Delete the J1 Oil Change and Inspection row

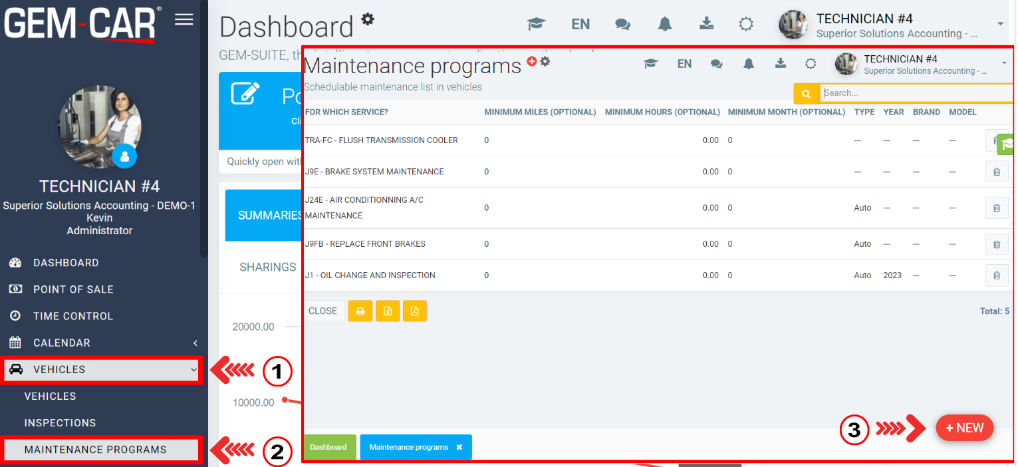pyautogui.click(x=996, y=275)
